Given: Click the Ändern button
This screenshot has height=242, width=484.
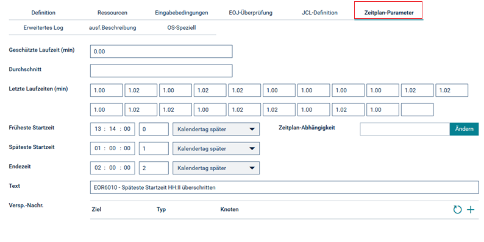Looking at the screenshot, I should pyautogui.click(x=464, y=129).
